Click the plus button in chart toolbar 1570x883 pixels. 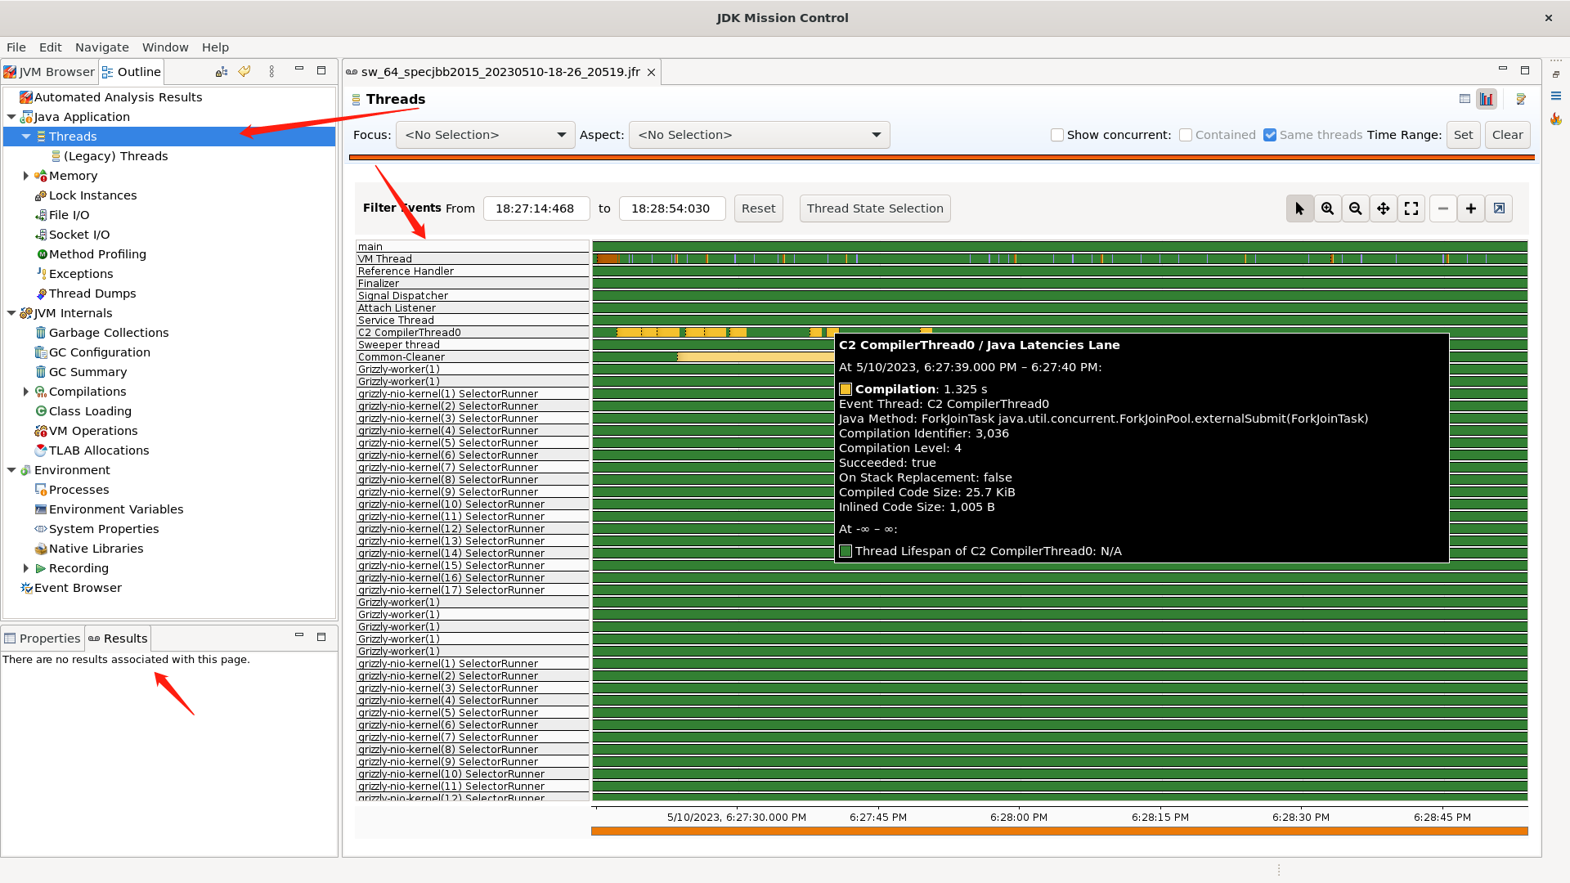pyautogui.click(x=1471, y=208)
